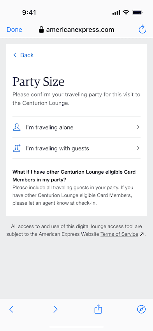Select I'm traveling with guests option
This screenshot has height=331, width=153.
coord(76,148)
